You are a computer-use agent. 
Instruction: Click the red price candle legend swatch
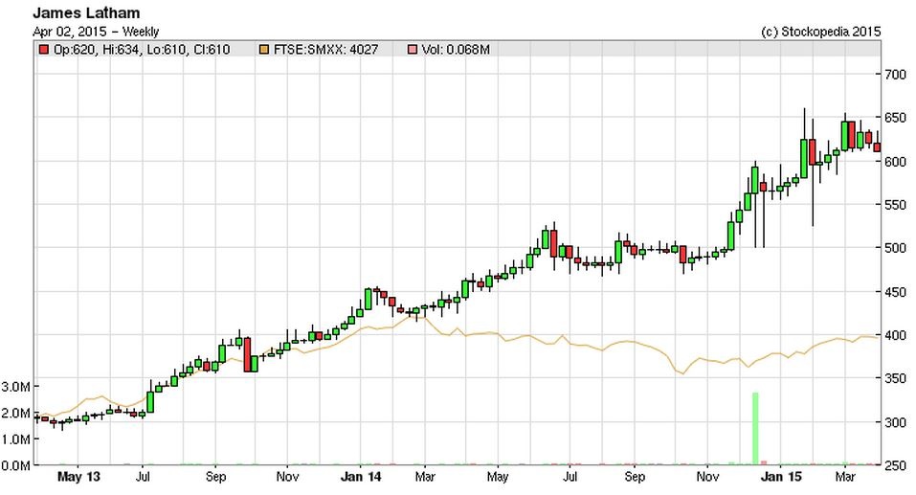tap(43, 50)
